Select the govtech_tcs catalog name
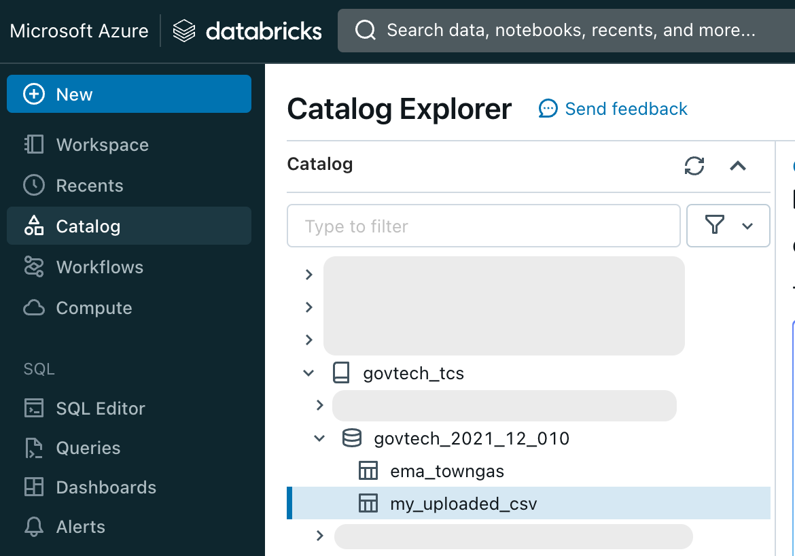The height and width of the screenshot is (556, 795). point(413,373)
